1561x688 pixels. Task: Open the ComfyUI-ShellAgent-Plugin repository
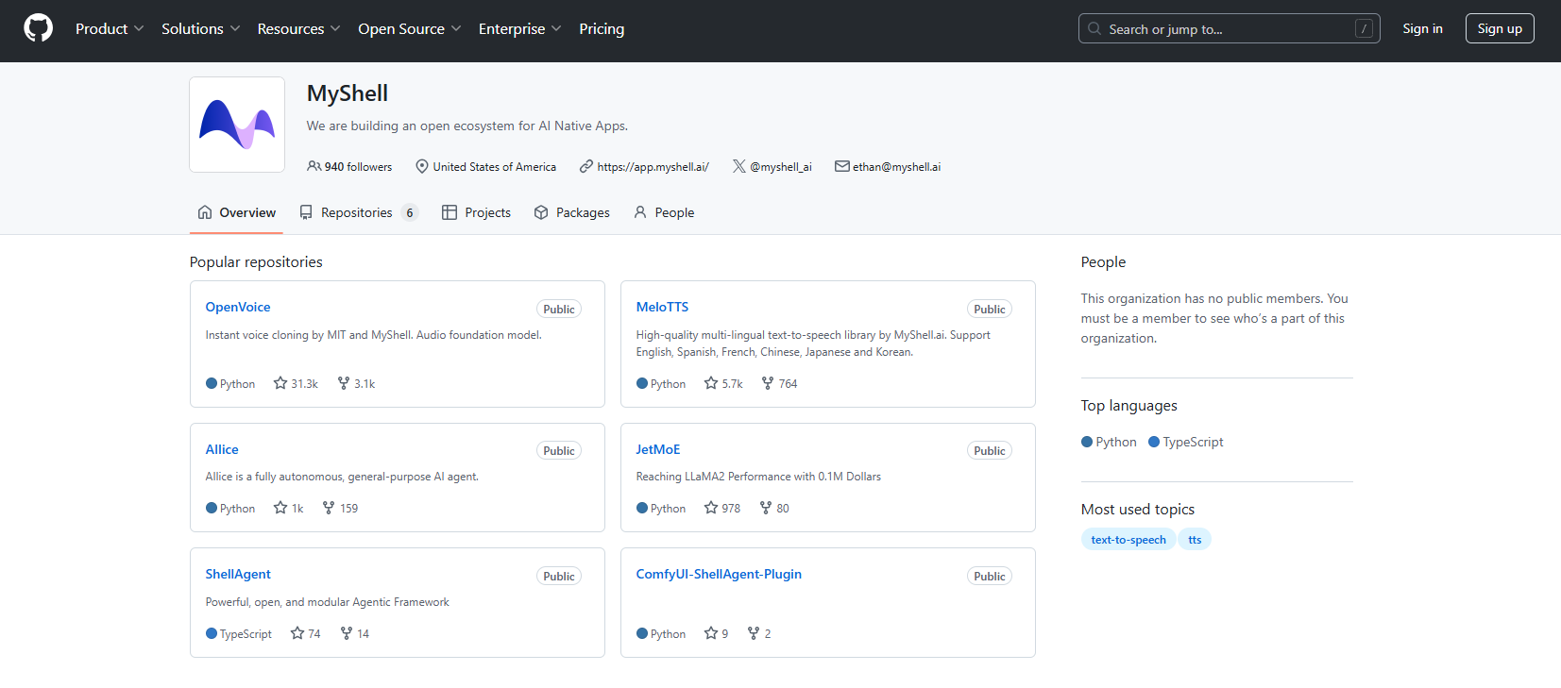719,574
